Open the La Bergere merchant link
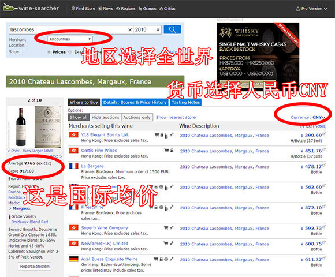335x277 pixels. tap(92, 166)
